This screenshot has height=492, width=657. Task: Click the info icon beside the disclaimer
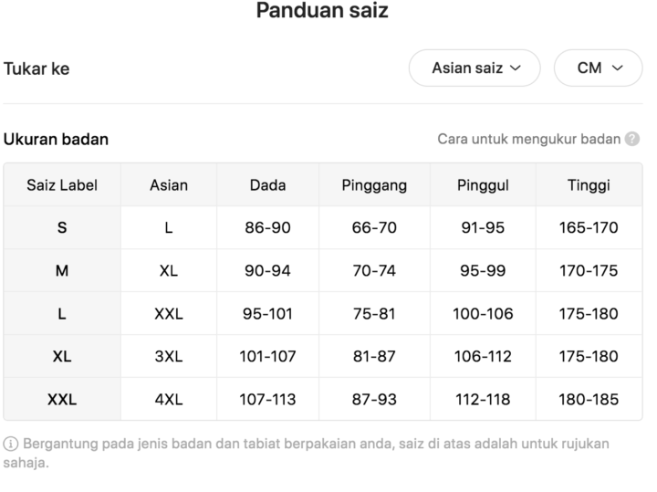(x=10, y=444)
